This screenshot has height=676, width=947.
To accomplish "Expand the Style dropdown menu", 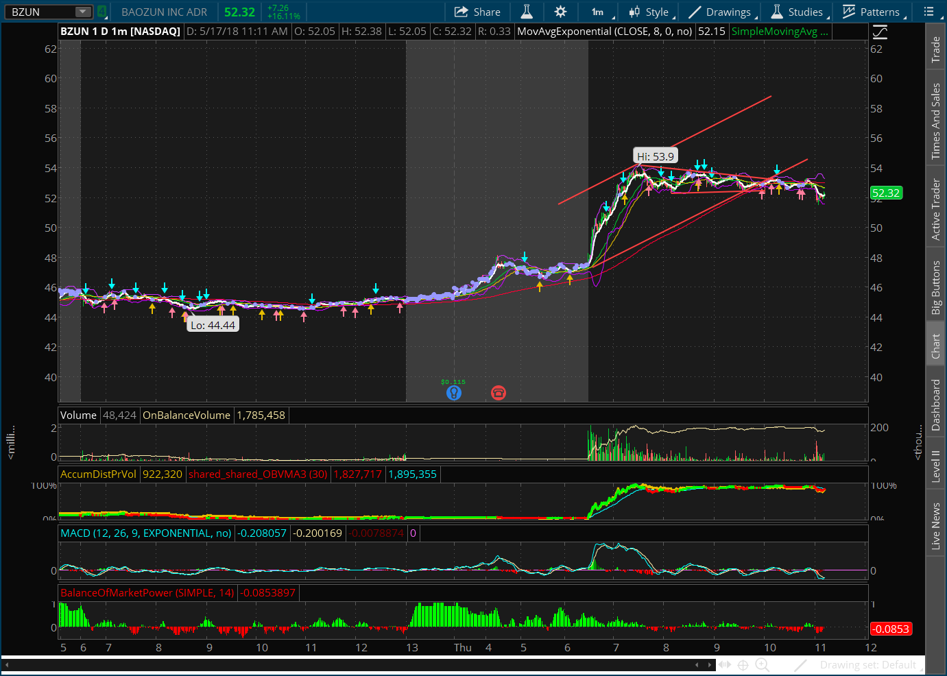I will tap(651, 12).
